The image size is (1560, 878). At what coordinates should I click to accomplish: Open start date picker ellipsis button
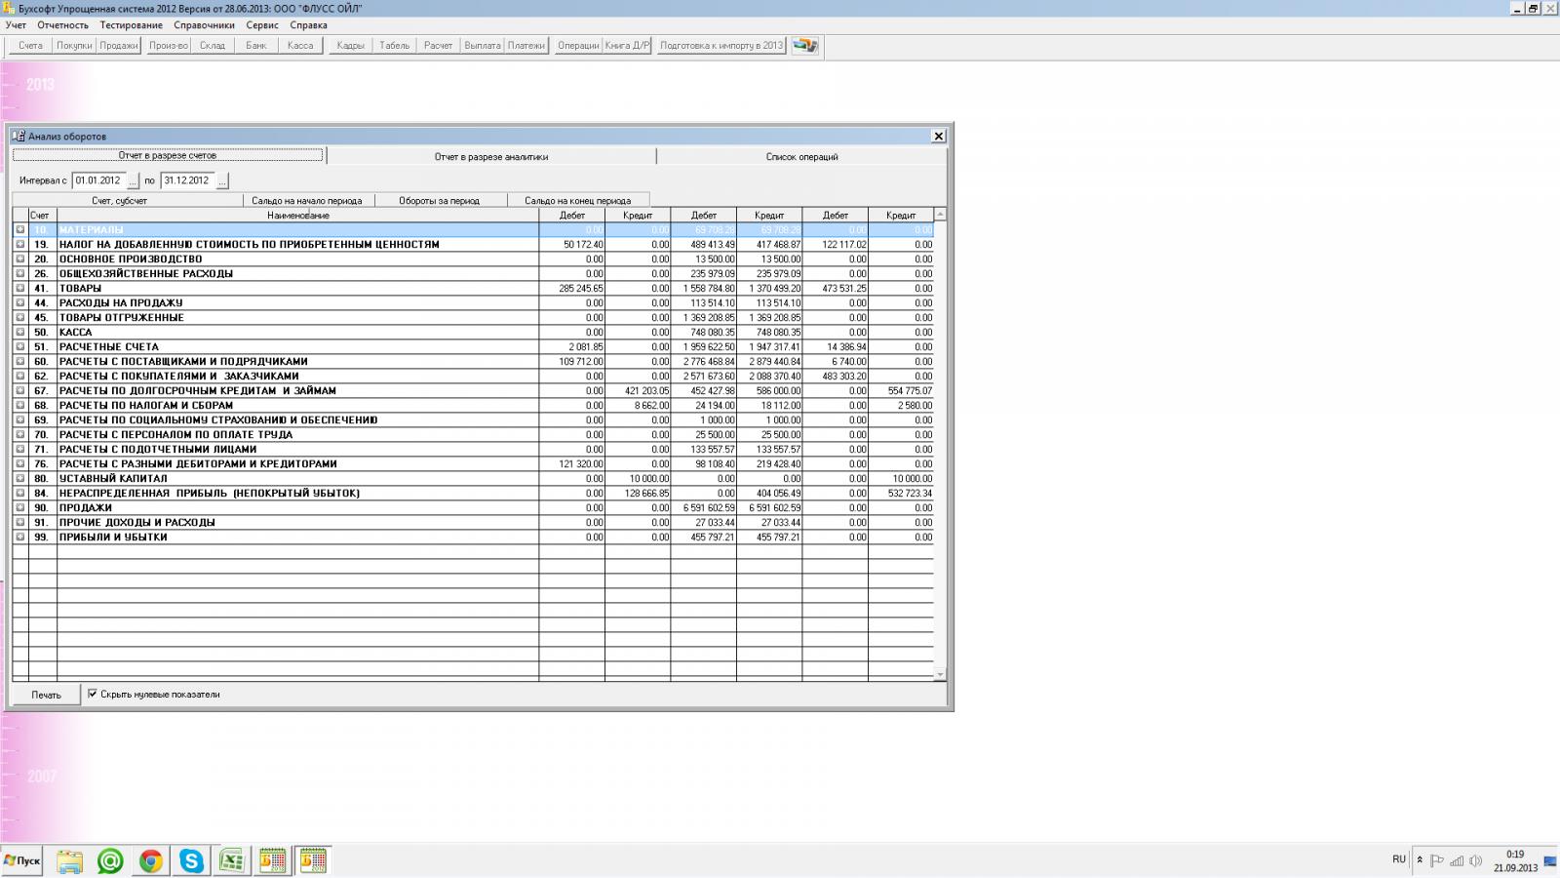pos(134,181)
